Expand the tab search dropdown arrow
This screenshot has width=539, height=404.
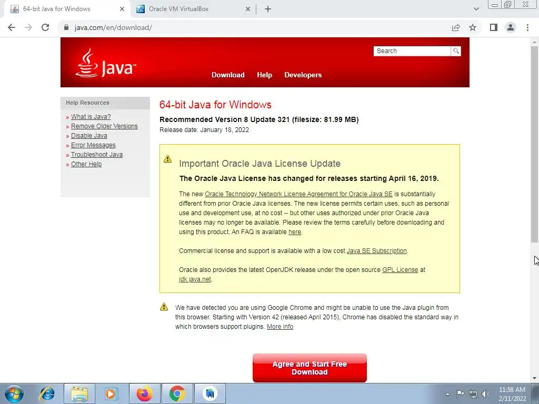coord(476,9)
